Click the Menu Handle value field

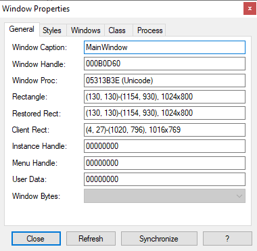(x=164, y=163)
